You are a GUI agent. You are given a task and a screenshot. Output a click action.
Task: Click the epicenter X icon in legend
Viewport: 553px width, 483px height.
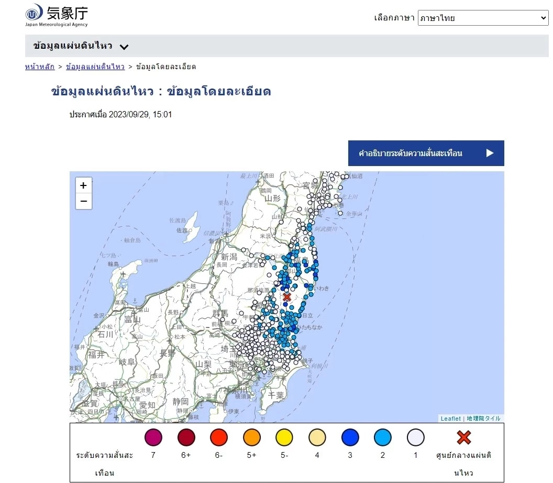463,437
